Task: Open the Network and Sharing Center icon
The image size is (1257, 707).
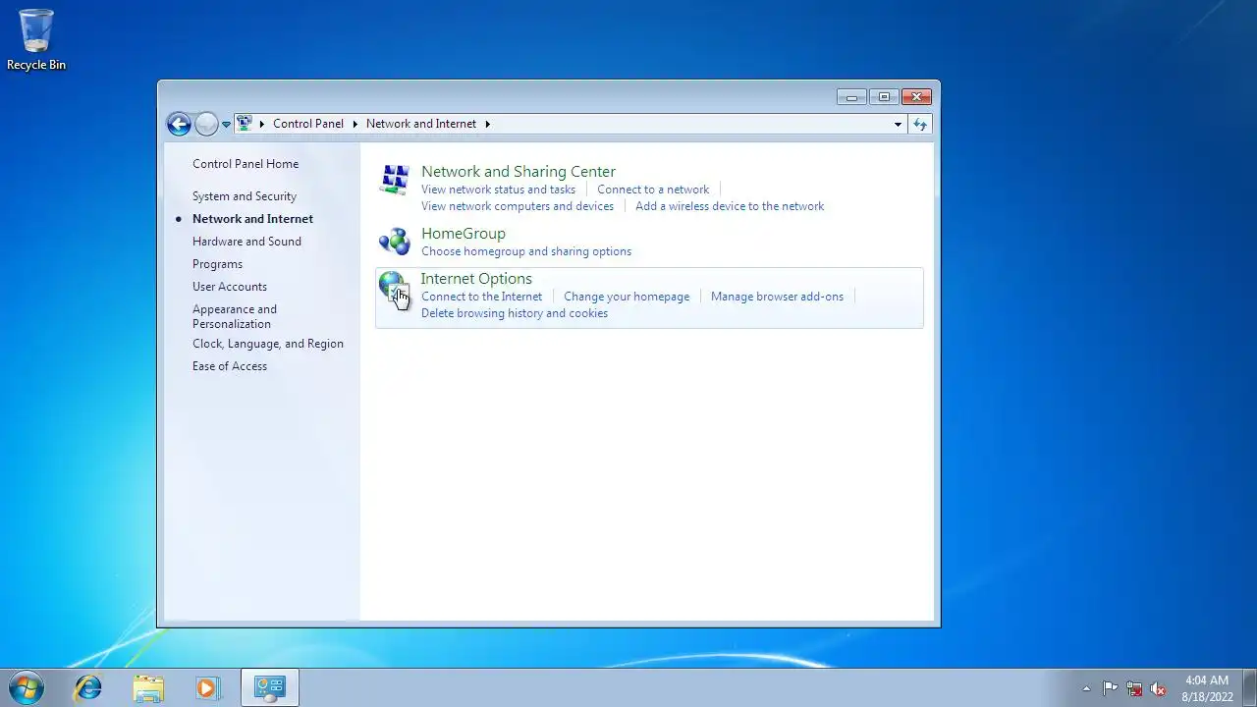Action: pos(395,181)
